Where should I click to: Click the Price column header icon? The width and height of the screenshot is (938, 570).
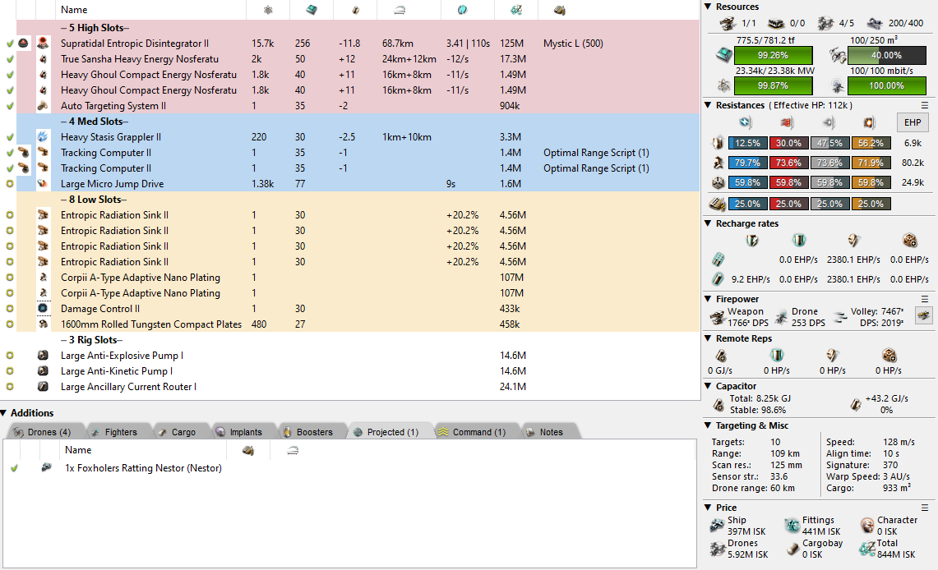(515, 10)
